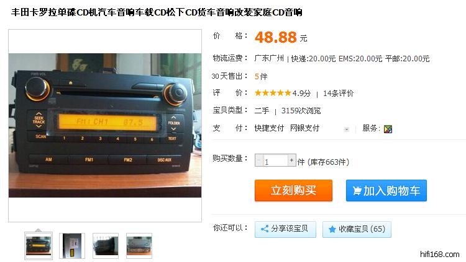The image size is (466, 262).
Task: Select the third product thumbnail
Action: [x=106, y=246]
